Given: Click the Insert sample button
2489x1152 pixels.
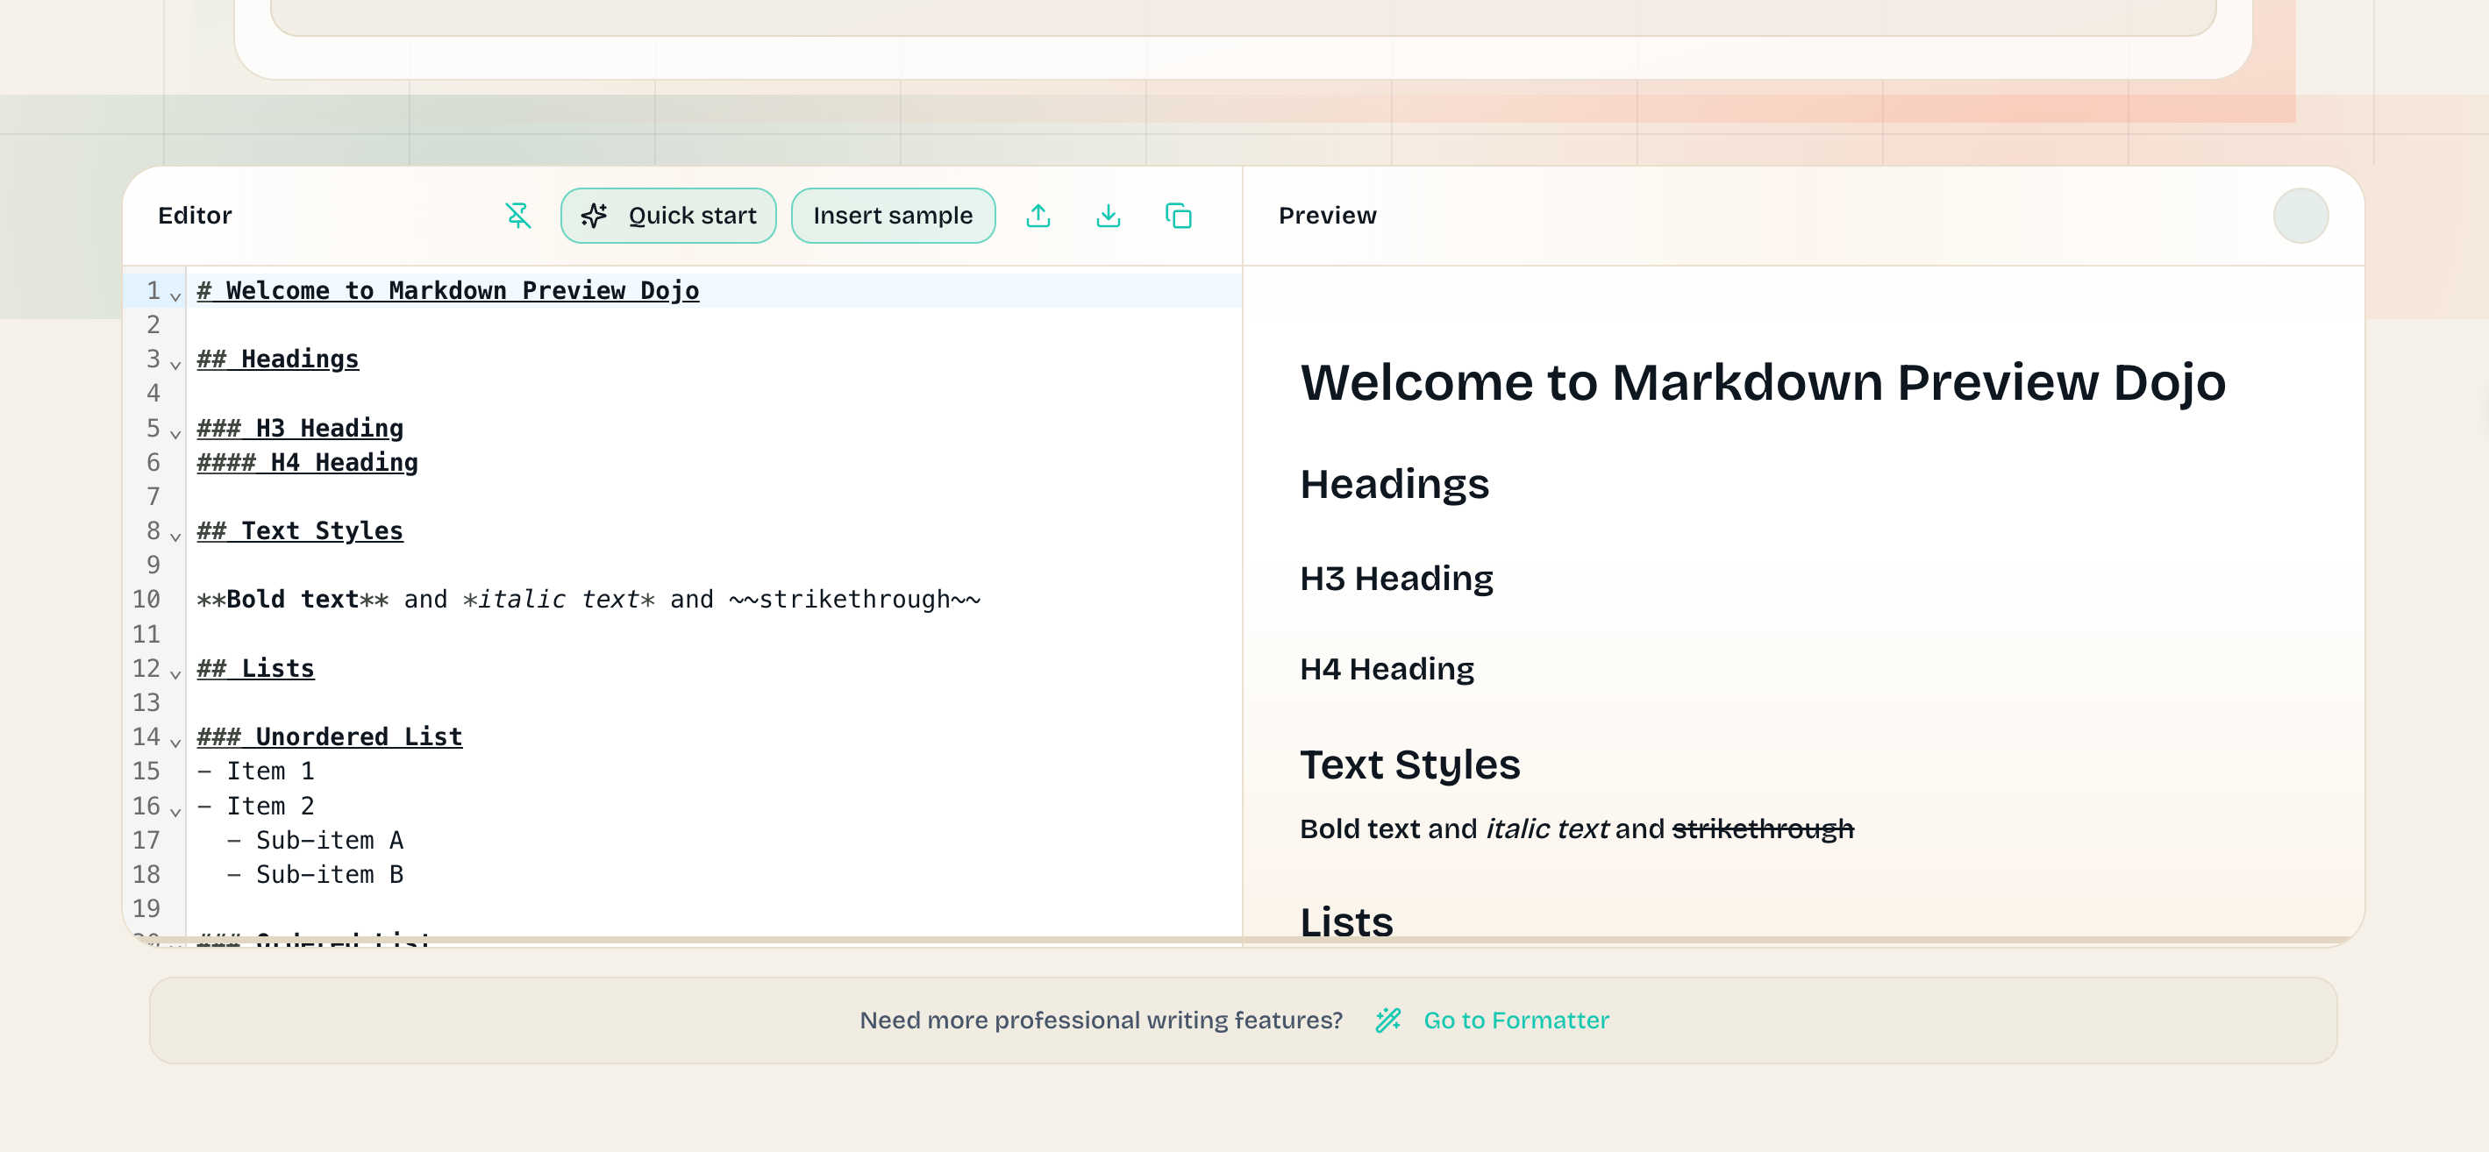Looking at the screenshot, I should [x=893, y=216].
